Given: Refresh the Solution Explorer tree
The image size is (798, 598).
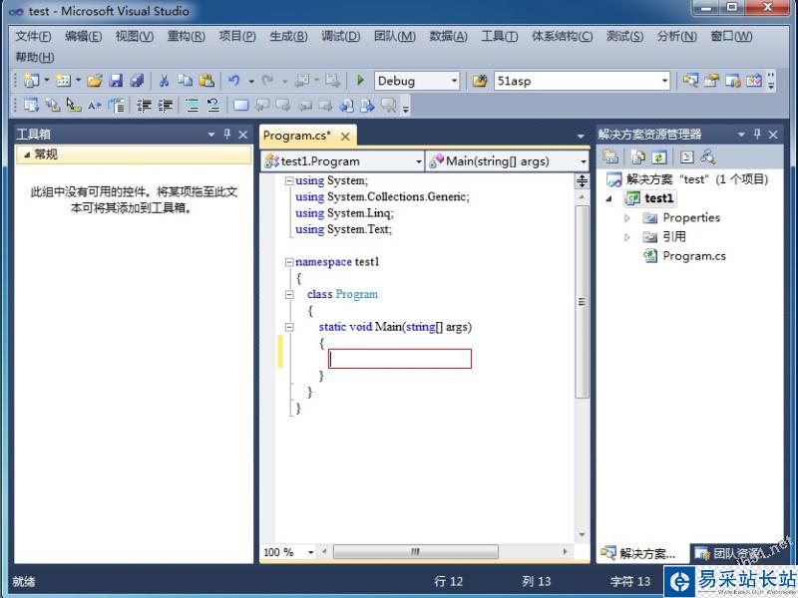Looking at the screenshot, I should point(659,156).
